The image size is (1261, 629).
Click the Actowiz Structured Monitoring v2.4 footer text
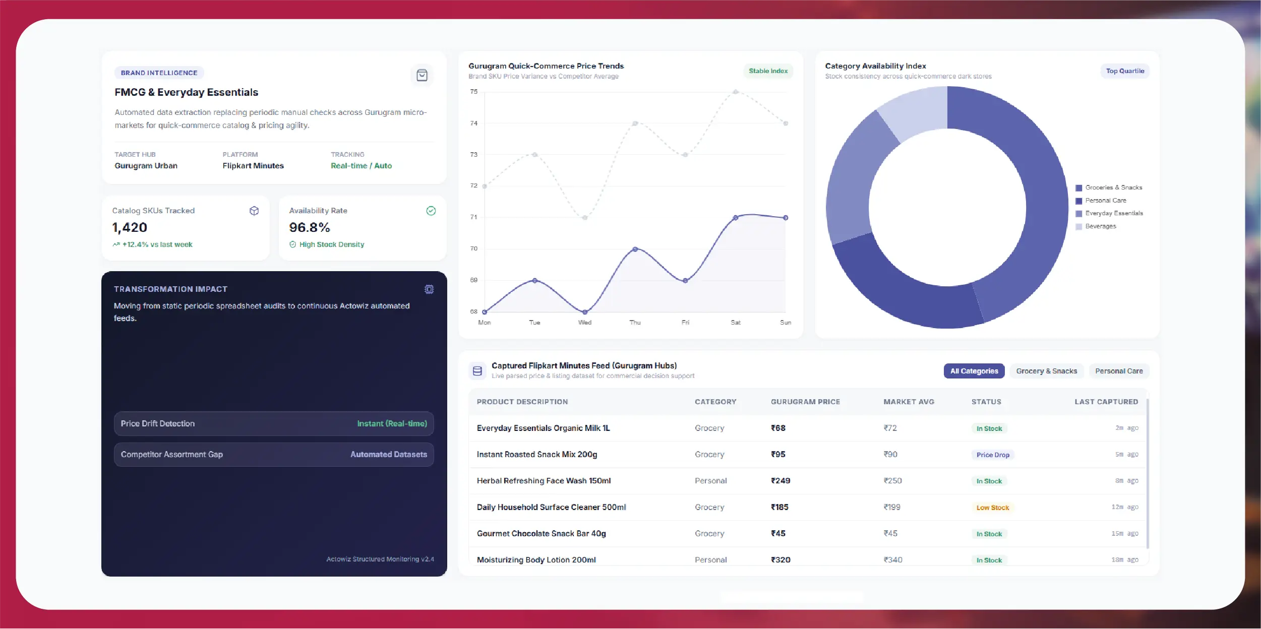click(380, 559)
